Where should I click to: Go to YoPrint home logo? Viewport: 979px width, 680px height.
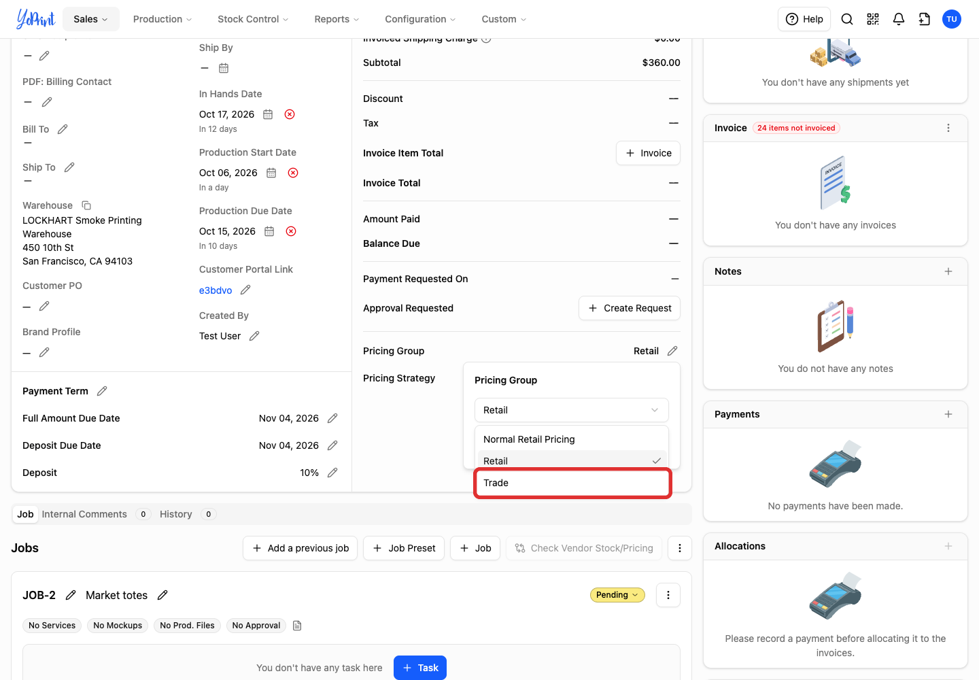(35, 19)
